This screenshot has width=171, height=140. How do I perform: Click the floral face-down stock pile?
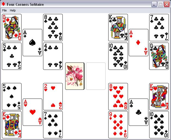point(75,76)
